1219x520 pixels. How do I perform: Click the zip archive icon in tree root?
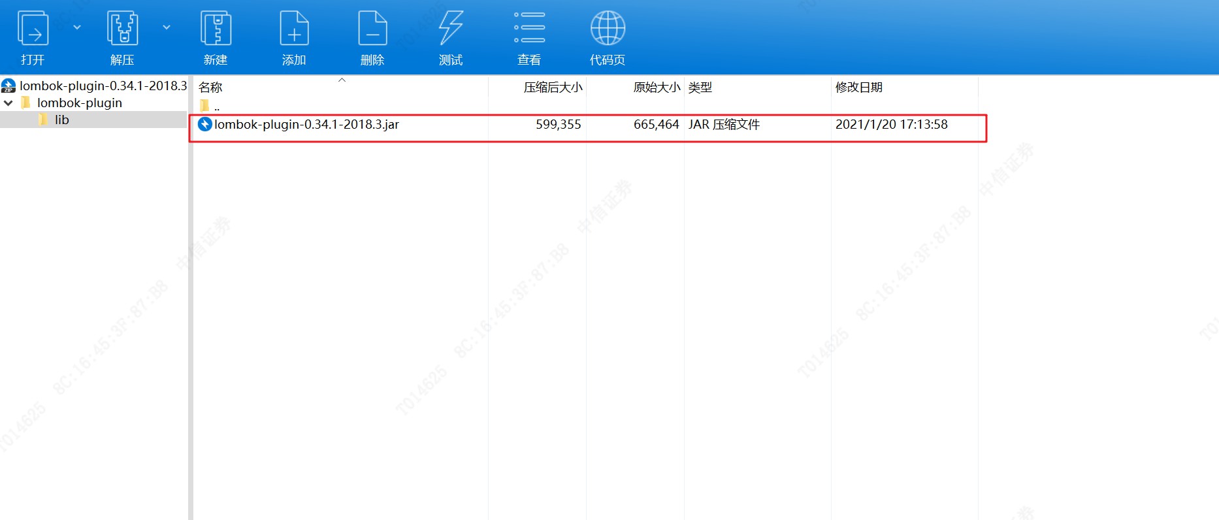point(8,86)
